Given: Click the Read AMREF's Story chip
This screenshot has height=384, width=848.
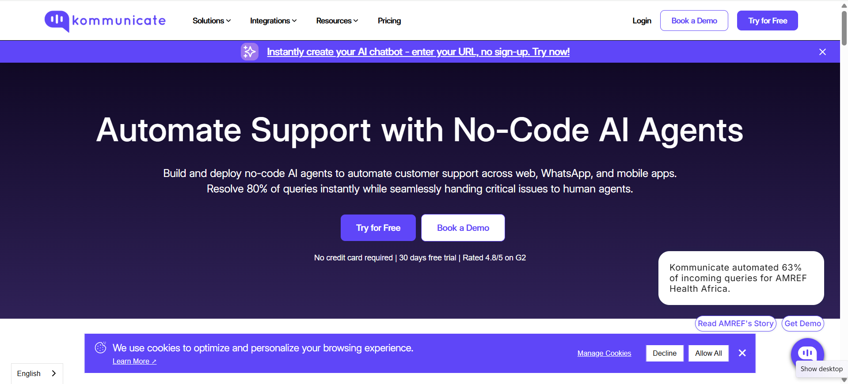Looking at the screenshot, I should pyautogui.click(x=735, y=324).
